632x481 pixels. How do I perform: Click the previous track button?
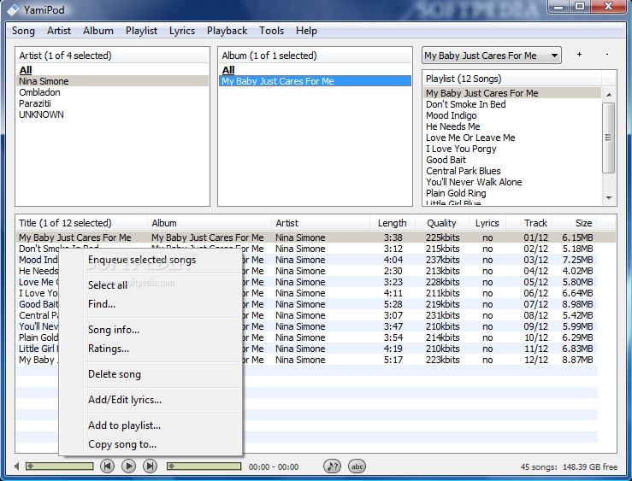point(107,466)
